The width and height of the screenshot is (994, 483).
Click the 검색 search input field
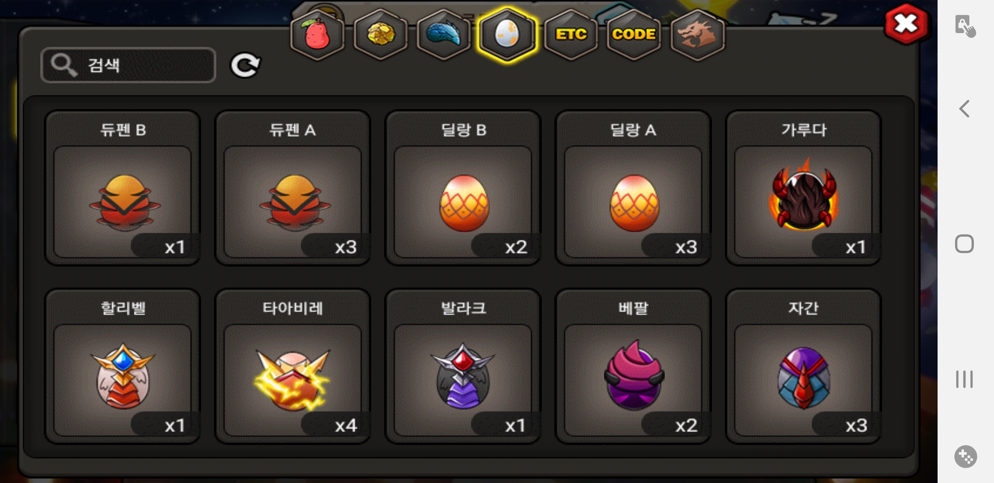click(x=128, y=65)
